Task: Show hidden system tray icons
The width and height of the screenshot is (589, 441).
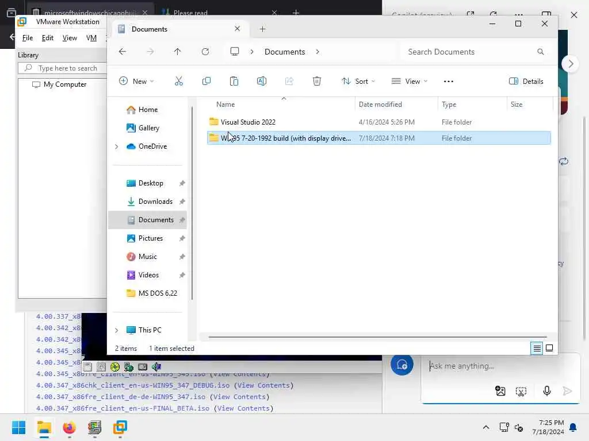Action: (x=485, y=427)
